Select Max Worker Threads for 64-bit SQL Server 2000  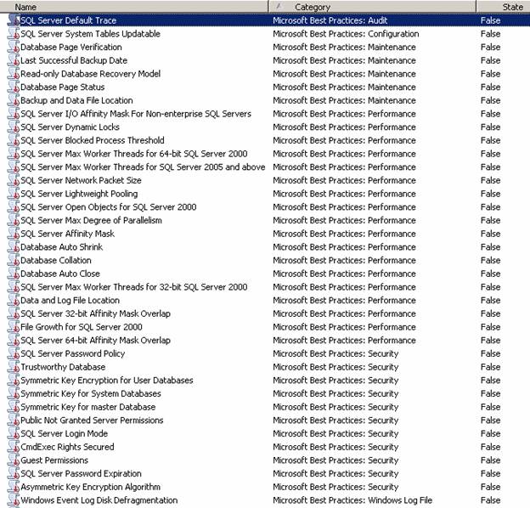[x=134, y=154]
